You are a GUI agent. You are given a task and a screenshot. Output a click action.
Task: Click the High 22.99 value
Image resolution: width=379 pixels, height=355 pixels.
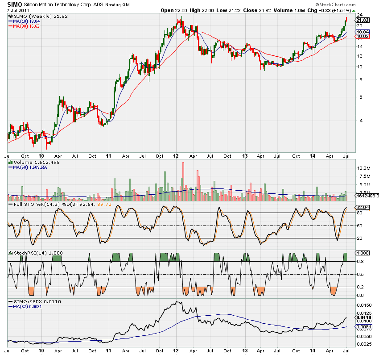pos(202,10)
